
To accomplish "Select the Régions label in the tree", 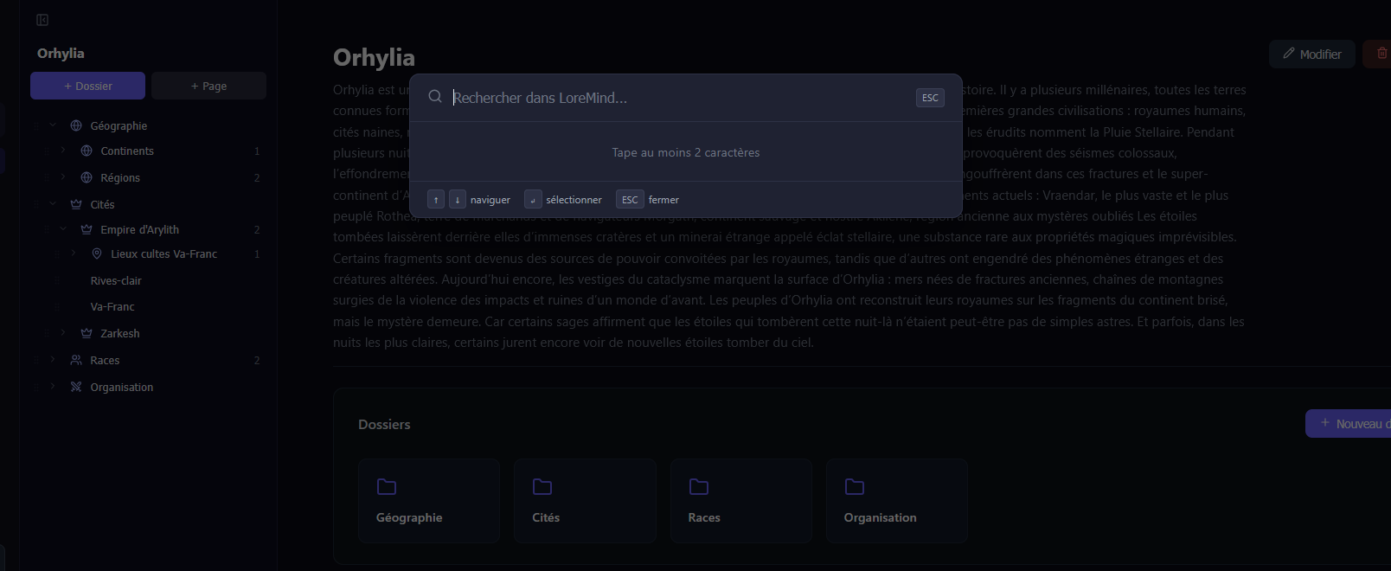I will pyautogui.click(x=120, y=177).
